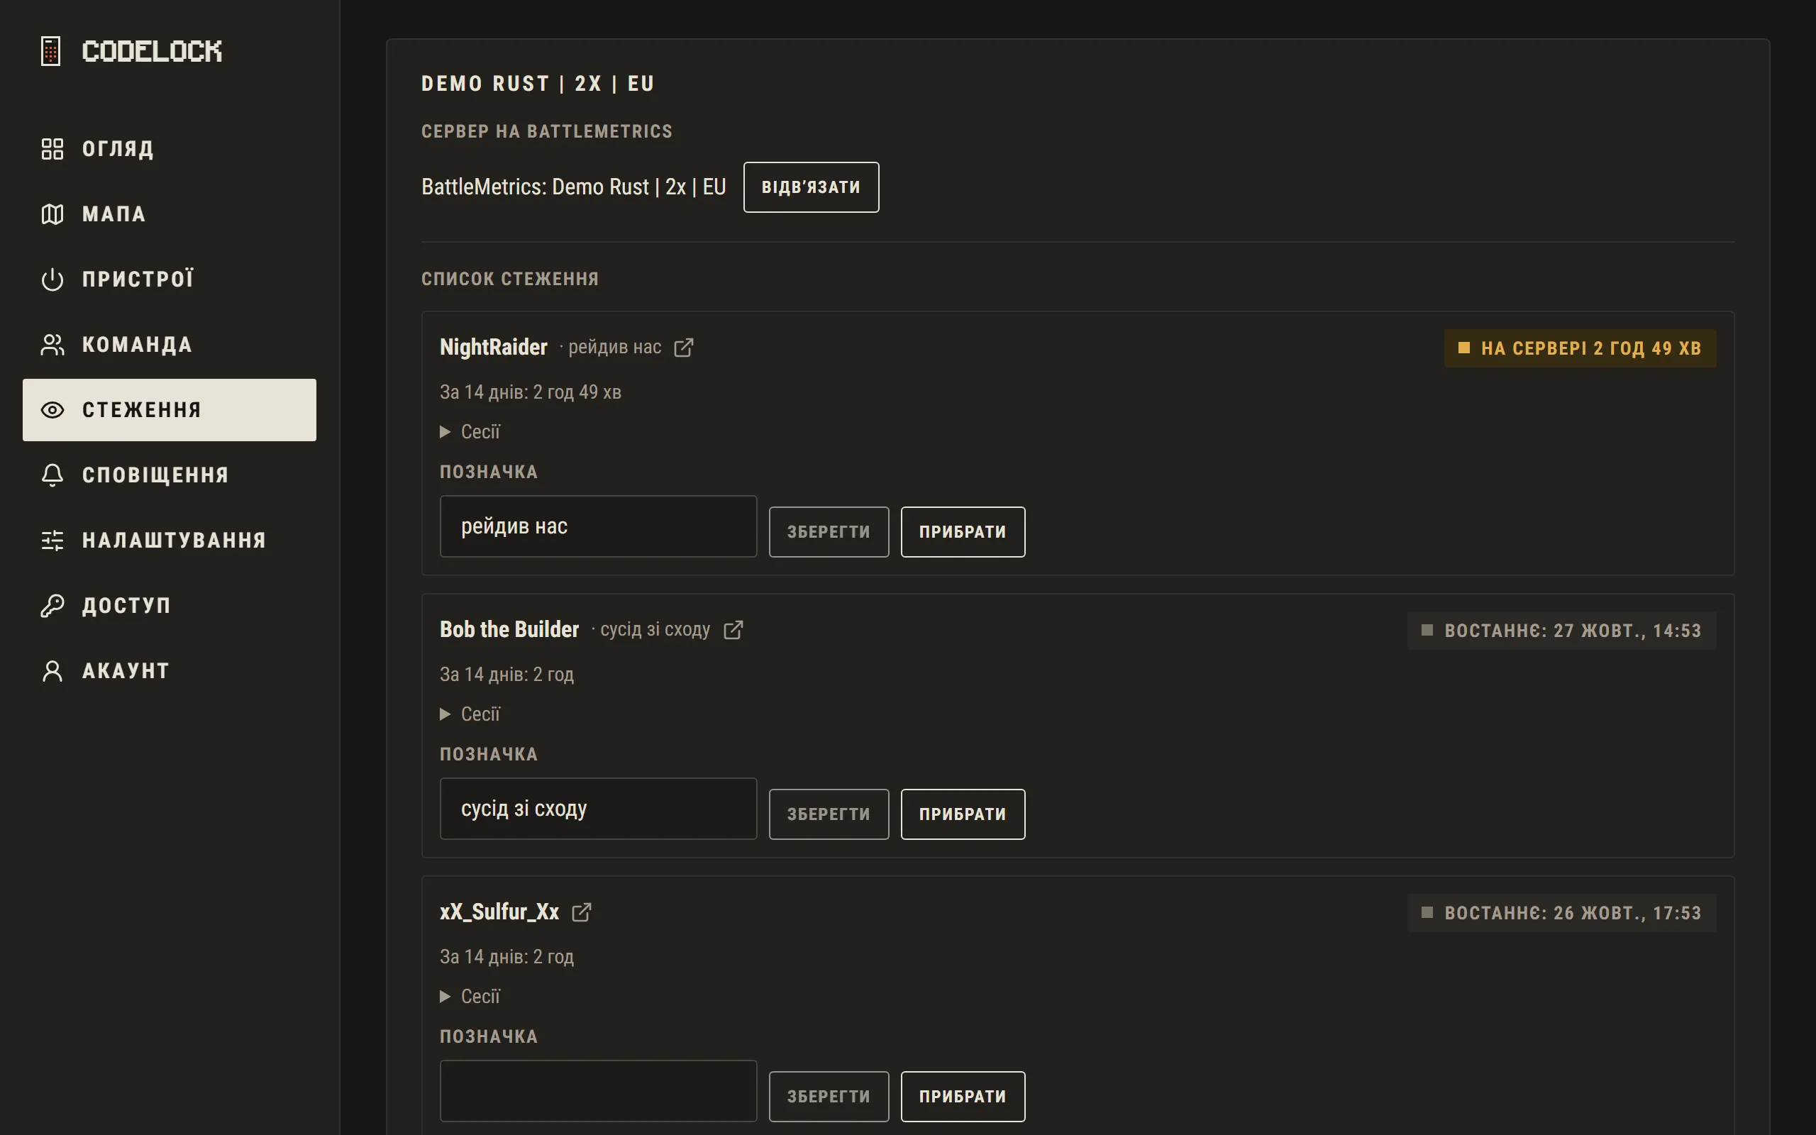The height and width of the screenshot is (1135, 1816).
Task: Click 'За 14 днів: 2 год 49 хв' text
Action: [x=531, y=392]
